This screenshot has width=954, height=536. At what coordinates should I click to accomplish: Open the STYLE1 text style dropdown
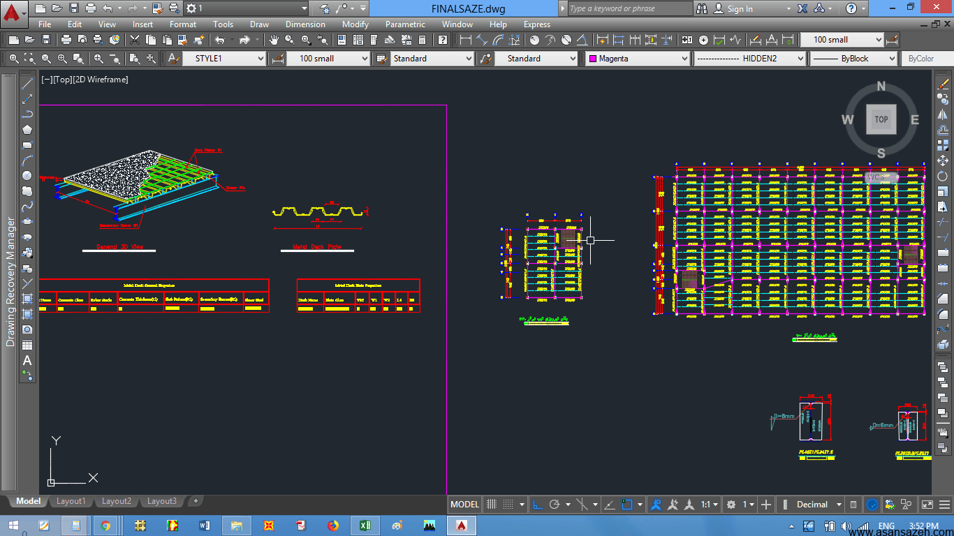click(x=224, y=59)
